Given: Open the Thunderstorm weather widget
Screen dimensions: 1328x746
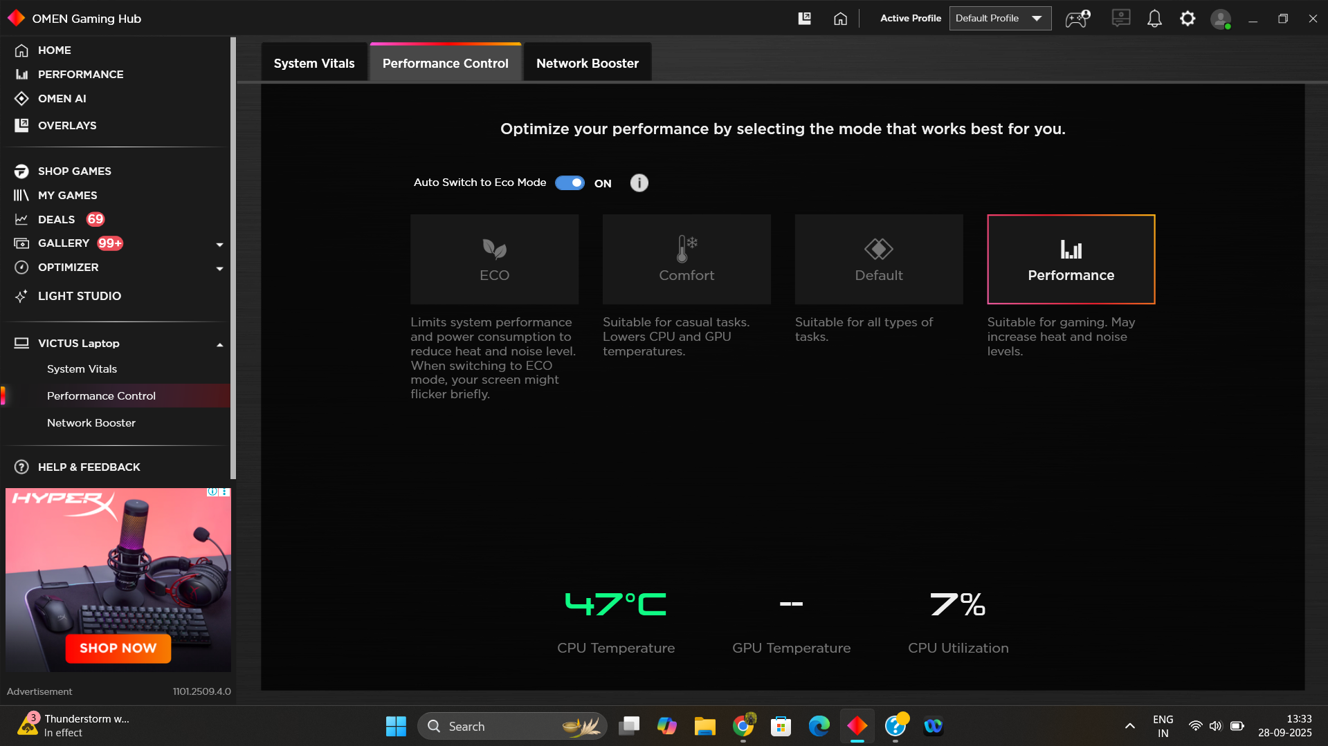Looking at the screenshot, I should (74, 726).
